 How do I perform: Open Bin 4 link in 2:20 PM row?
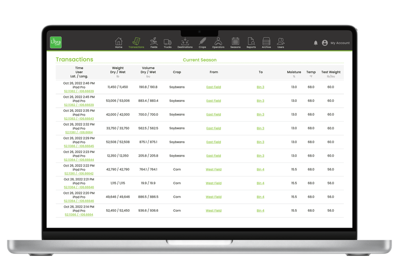260,197
